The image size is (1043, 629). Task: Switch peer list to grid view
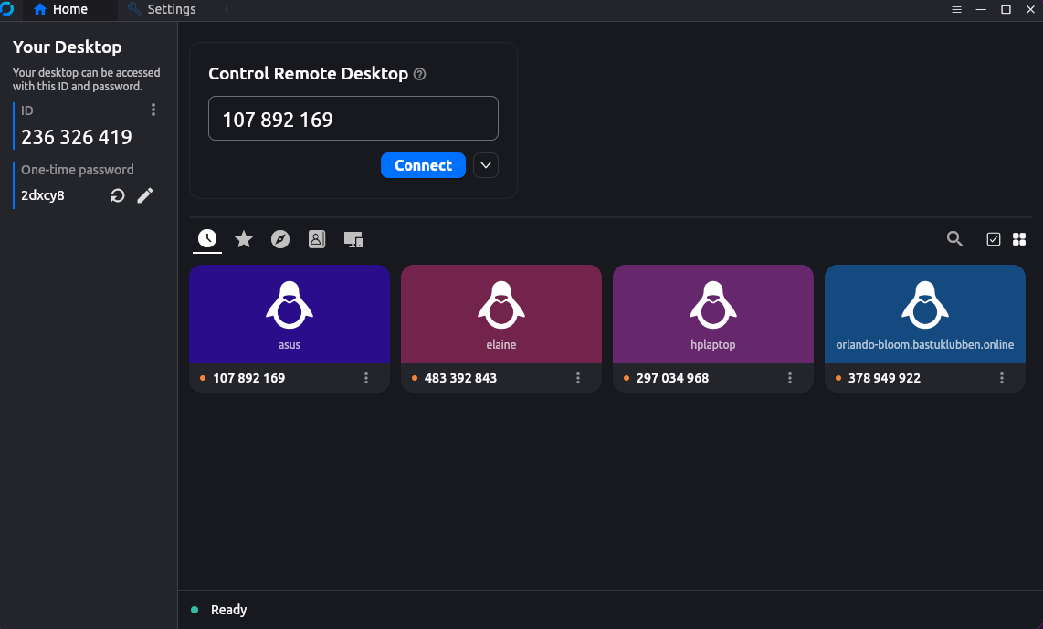point(1019,239)
